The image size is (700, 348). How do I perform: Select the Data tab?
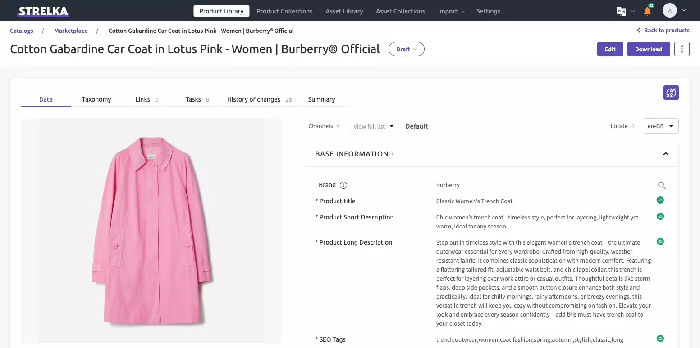pos(46,99)
